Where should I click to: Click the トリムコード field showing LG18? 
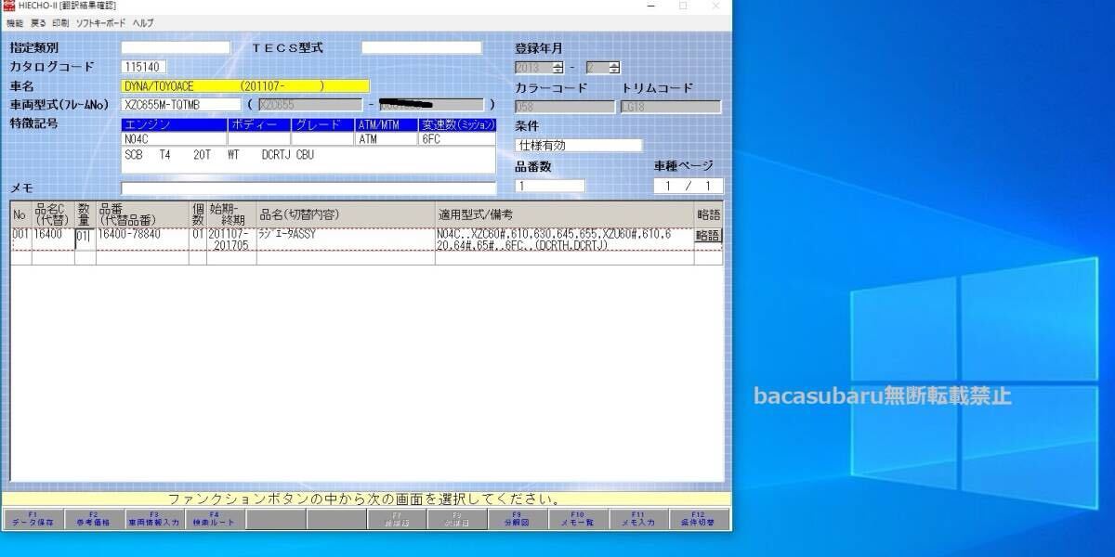671,107
